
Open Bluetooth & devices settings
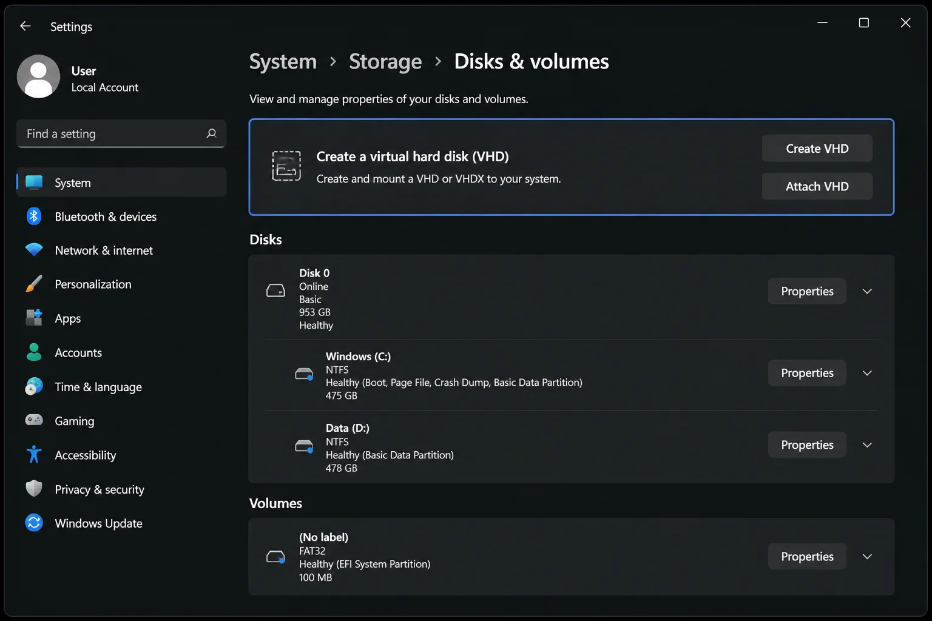pyautogui.click(x=121, y=216)
